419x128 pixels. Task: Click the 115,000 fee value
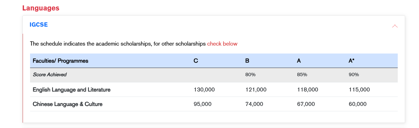tap(359, 90)
